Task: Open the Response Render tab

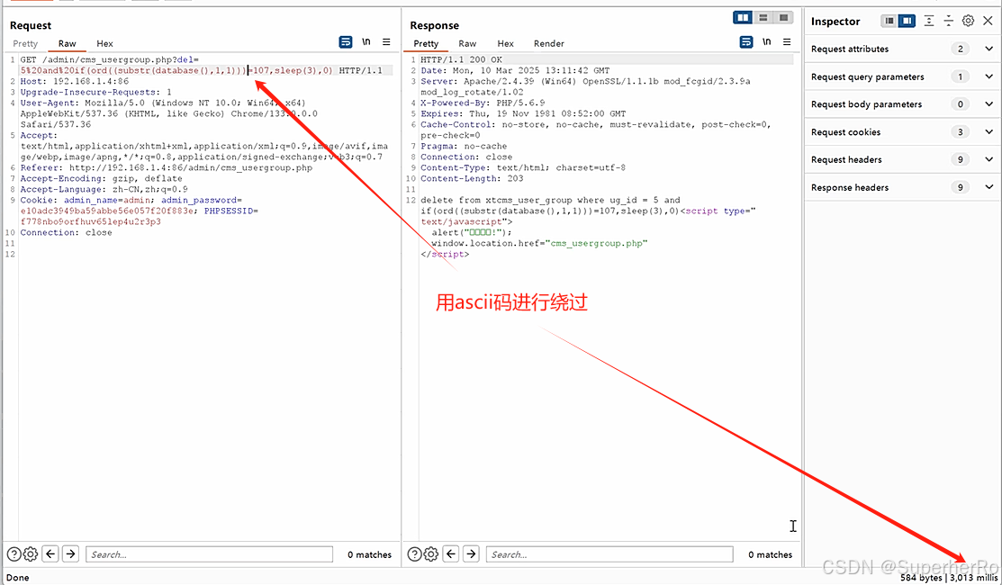Action: [549, 43]
